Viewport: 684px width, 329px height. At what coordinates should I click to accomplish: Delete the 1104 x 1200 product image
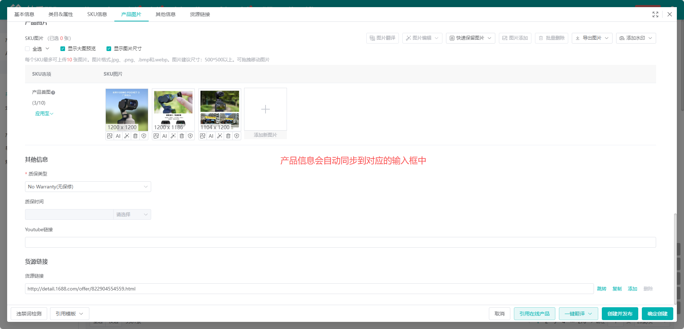[x=228, y=136]
